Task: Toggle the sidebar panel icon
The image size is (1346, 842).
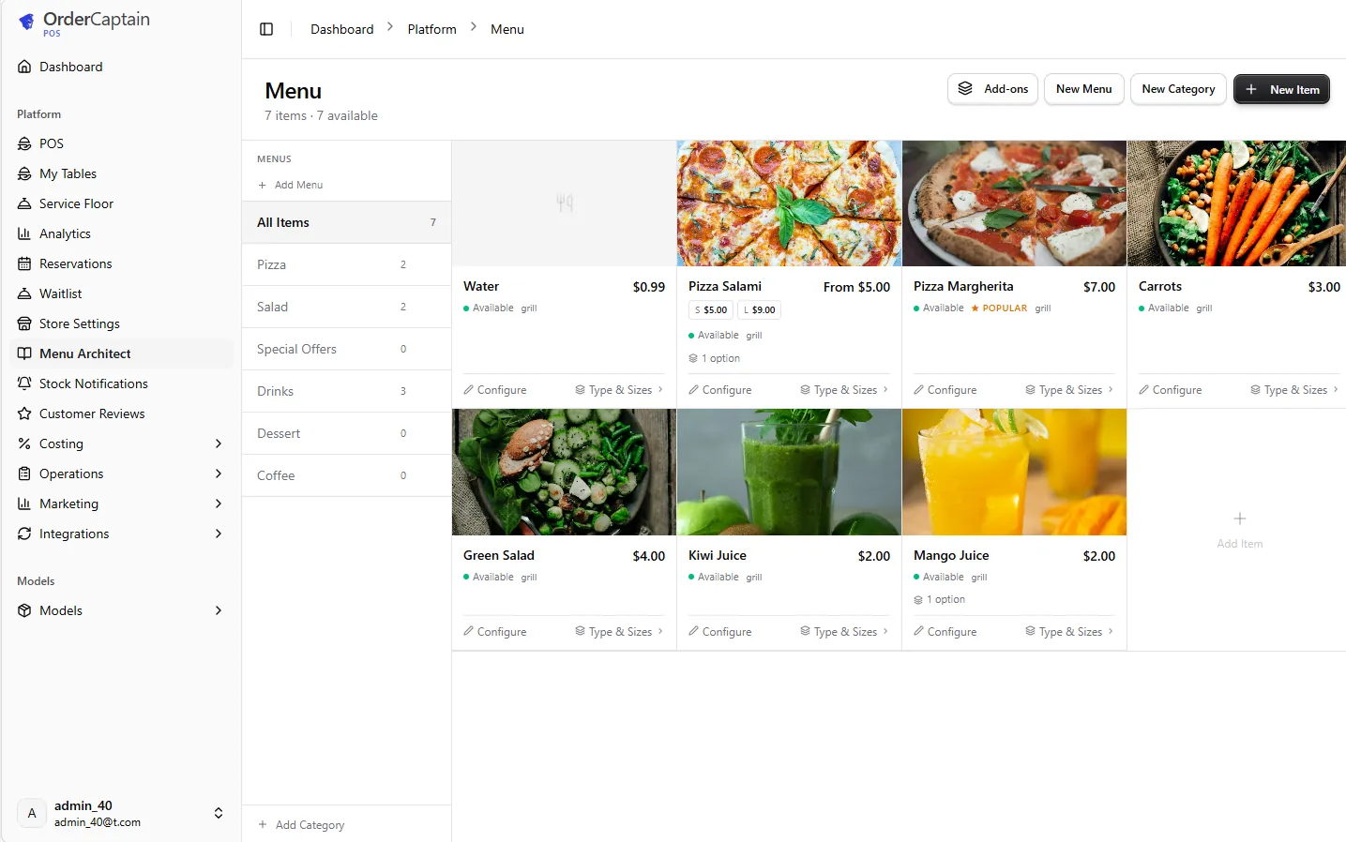Action: pyautogui.click(x=266, y=29)
